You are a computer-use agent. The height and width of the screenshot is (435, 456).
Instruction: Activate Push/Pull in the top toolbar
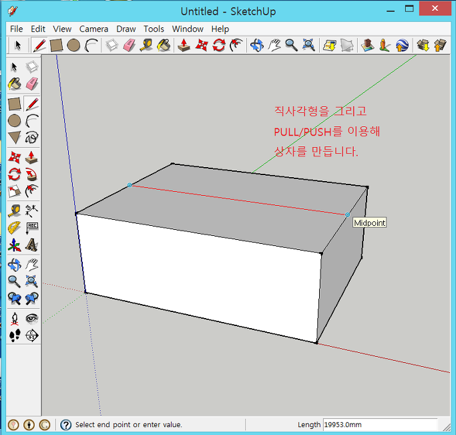click(x=184, y=45)
